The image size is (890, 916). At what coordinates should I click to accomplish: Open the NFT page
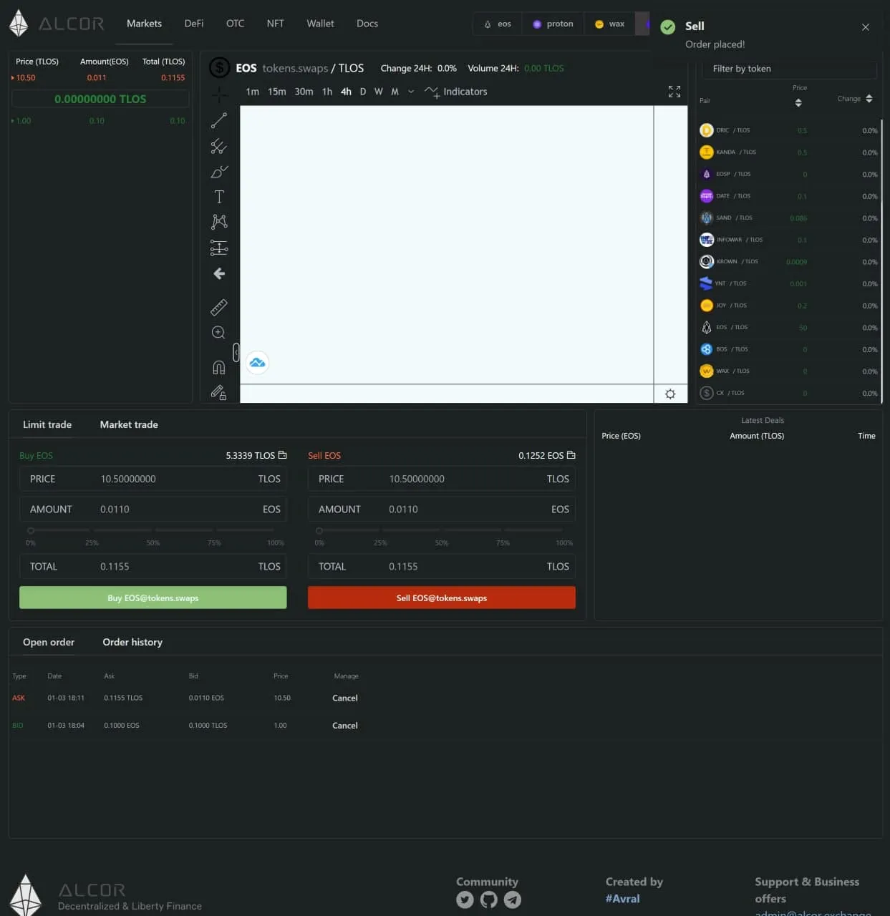(x=275, y=24)
